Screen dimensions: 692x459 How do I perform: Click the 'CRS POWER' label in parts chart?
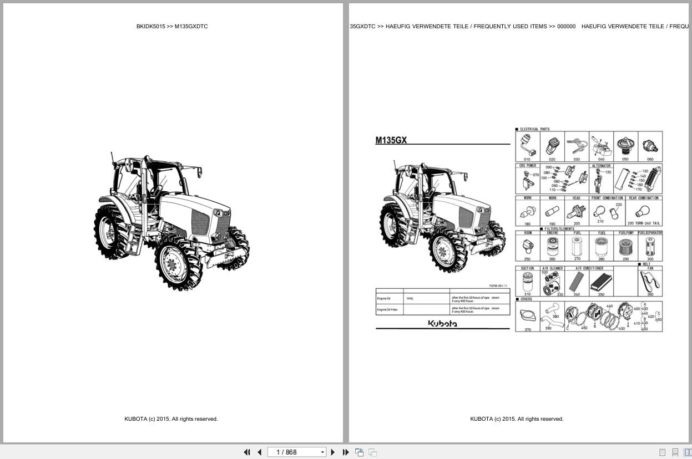pyautogui.click(x=528, y=166)
